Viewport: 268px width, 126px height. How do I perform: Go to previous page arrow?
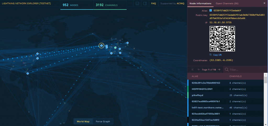[199, 69]
